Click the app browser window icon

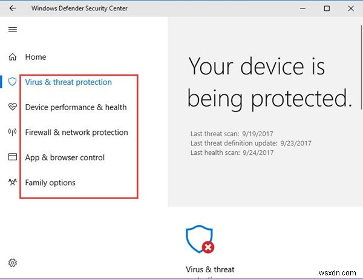click(13, 157)
